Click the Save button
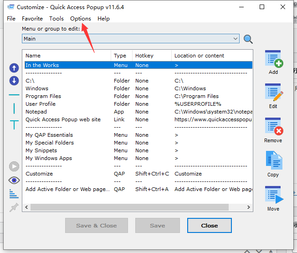Image resolution: width=297 pixels, height=253 pixels. tap(158, 225)
